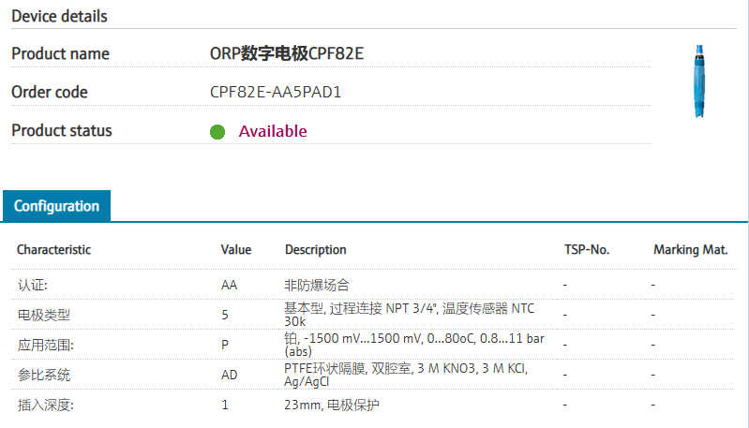Select the 电极类型 characteristic row label
This screenshot has width=749, height=428.
[x=43, y=315]
